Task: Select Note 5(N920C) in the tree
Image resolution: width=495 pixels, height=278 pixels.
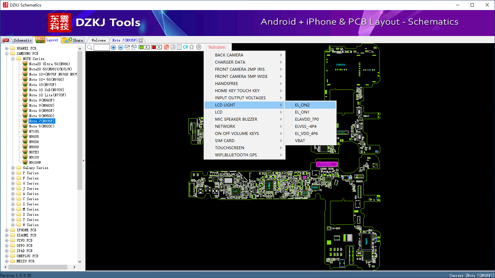Action: coord(42,126)
